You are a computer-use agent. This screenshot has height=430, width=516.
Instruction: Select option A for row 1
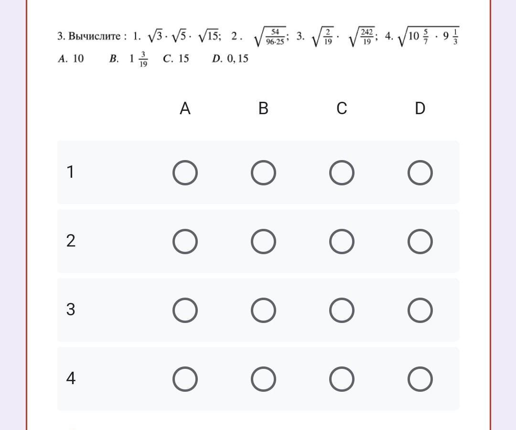[185, 173]
